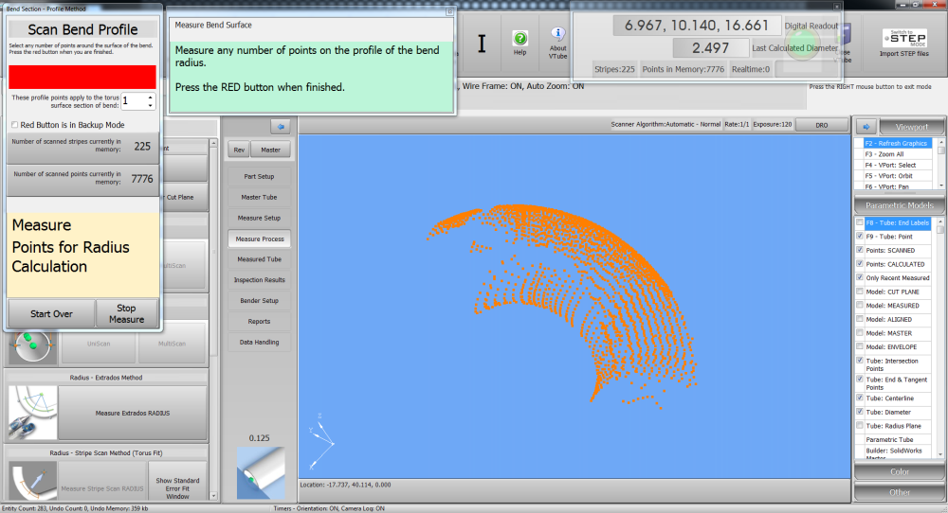Check the Model: CUT PLANE checkbox

coord(859,292)
